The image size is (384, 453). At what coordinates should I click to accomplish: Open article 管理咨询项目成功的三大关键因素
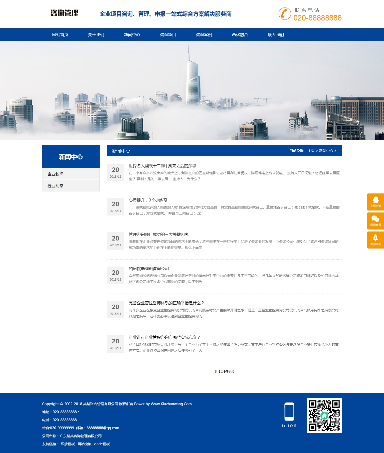(x=159, y=234)
